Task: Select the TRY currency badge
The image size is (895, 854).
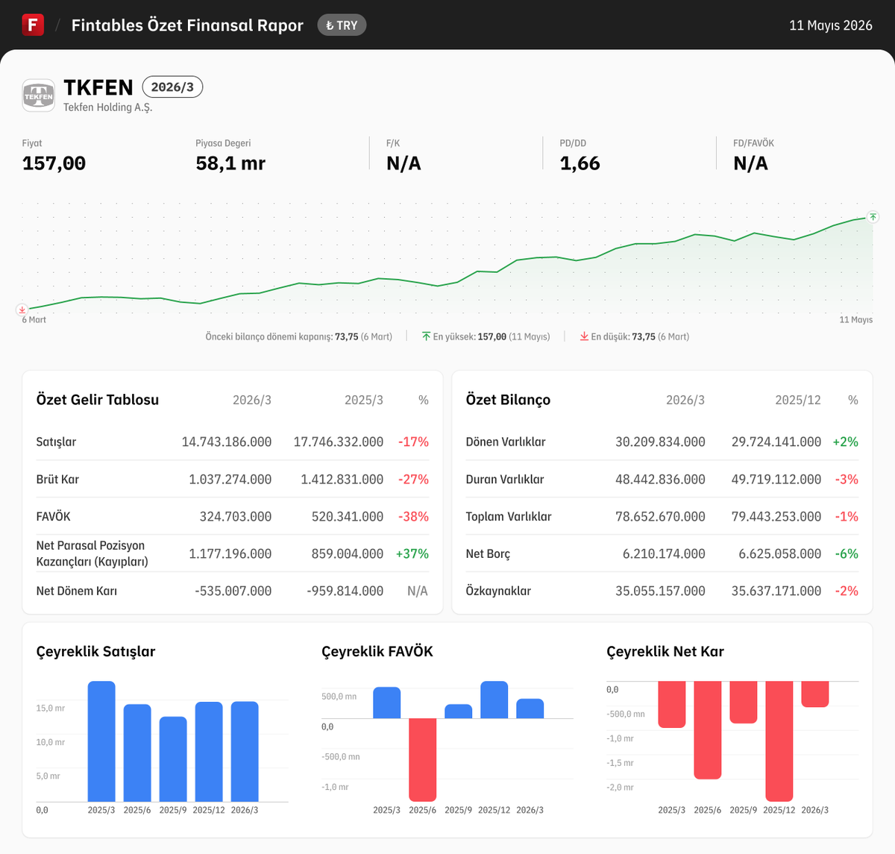Action: pos(342,25)
